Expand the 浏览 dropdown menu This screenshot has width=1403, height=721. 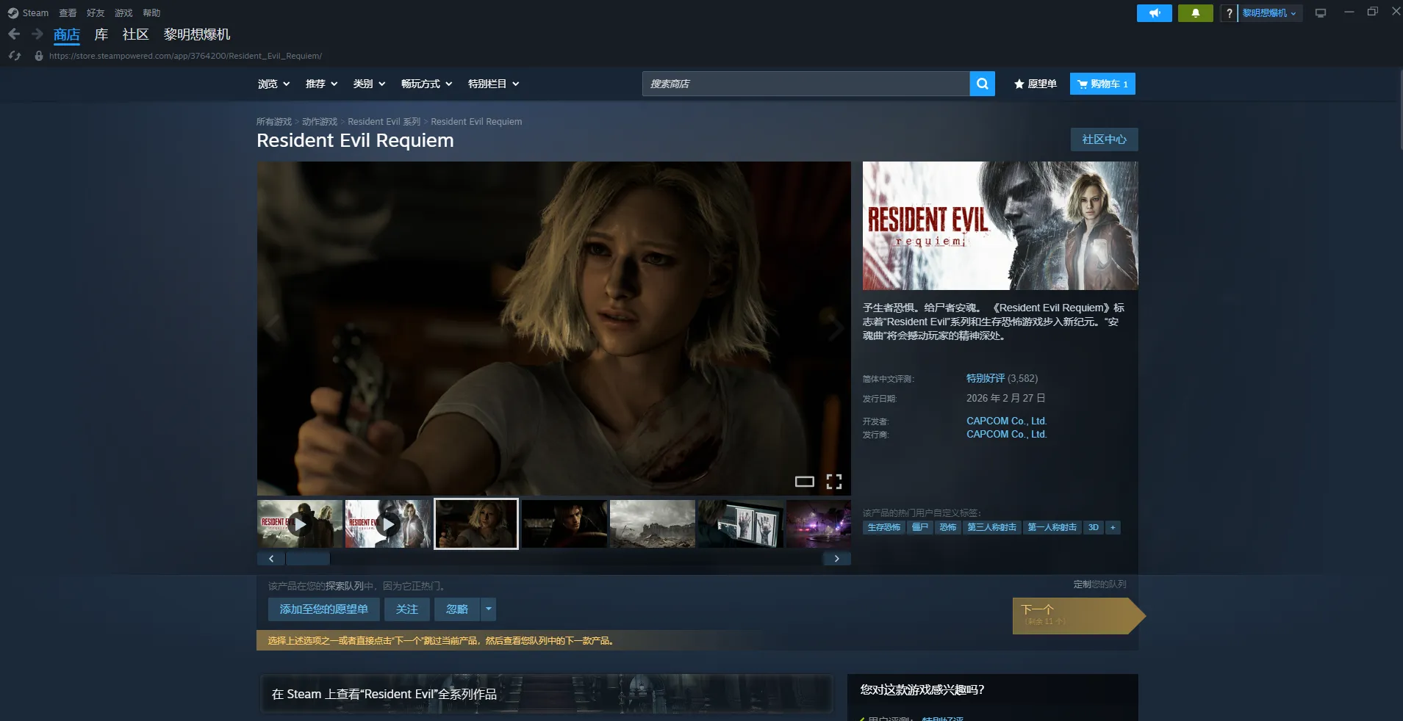point(273,84)
